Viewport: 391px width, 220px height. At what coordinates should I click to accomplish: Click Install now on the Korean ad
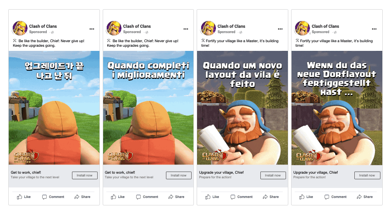tap(84, 176)
